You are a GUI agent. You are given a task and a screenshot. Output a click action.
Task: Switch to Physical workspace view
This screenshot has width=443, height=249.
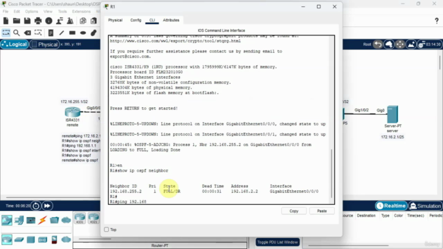point(44,44)
